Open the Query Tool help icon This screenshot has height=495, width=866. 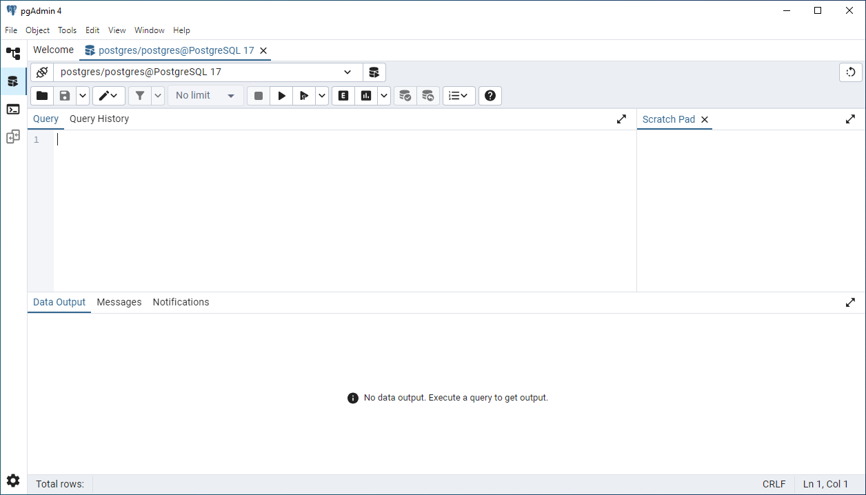[x=490, y=96]
